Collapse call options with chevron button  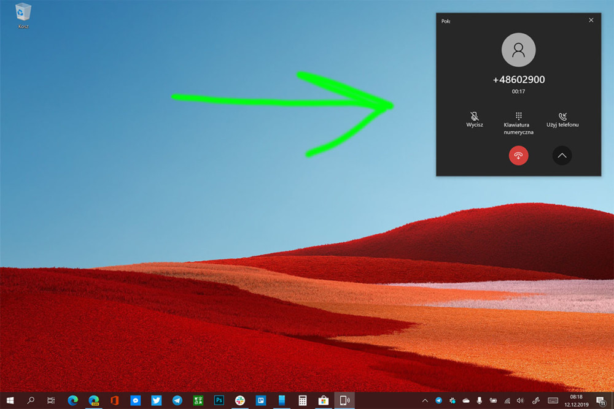coord(562,155)
